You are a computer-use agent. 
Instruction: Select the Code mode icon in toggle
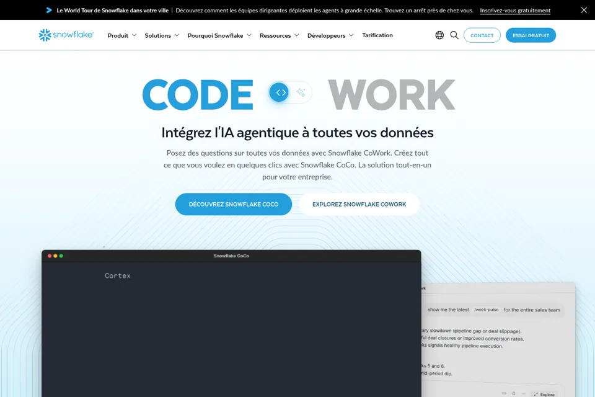coord(280,92)
